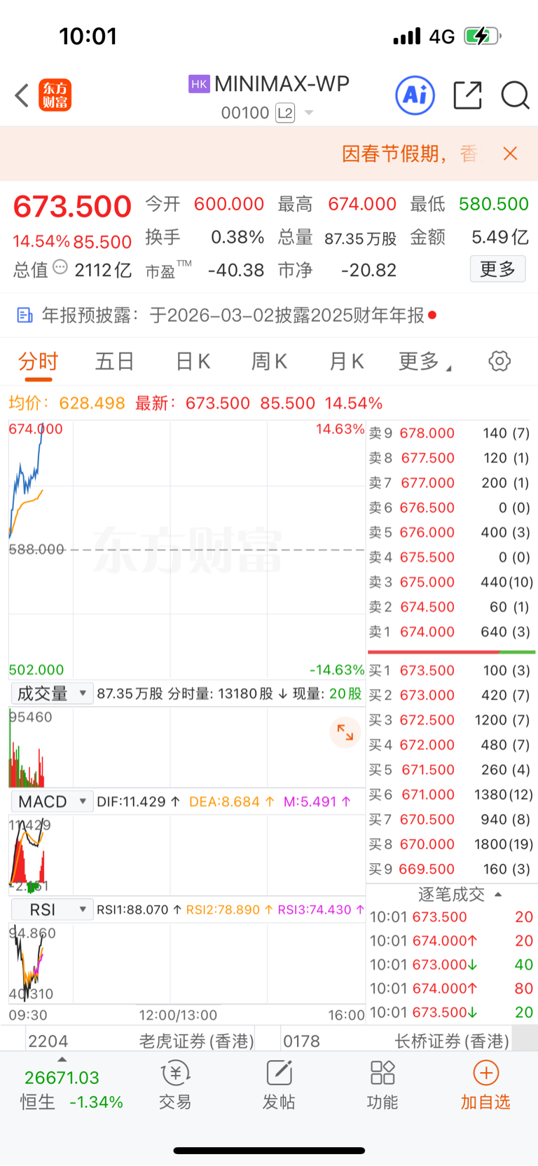Open the MACD indicator dropdown
The width and height of the screenshot is (538, 1166).
pyautogui.click(x=52, y=801)
